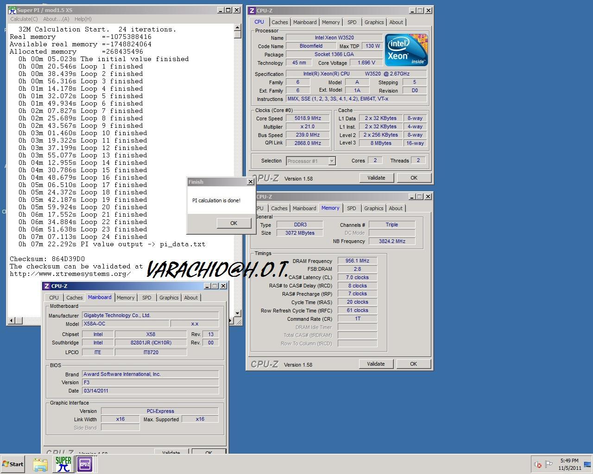
Task: Click Command Rate 1T value
Action: (x=357, y=318)
